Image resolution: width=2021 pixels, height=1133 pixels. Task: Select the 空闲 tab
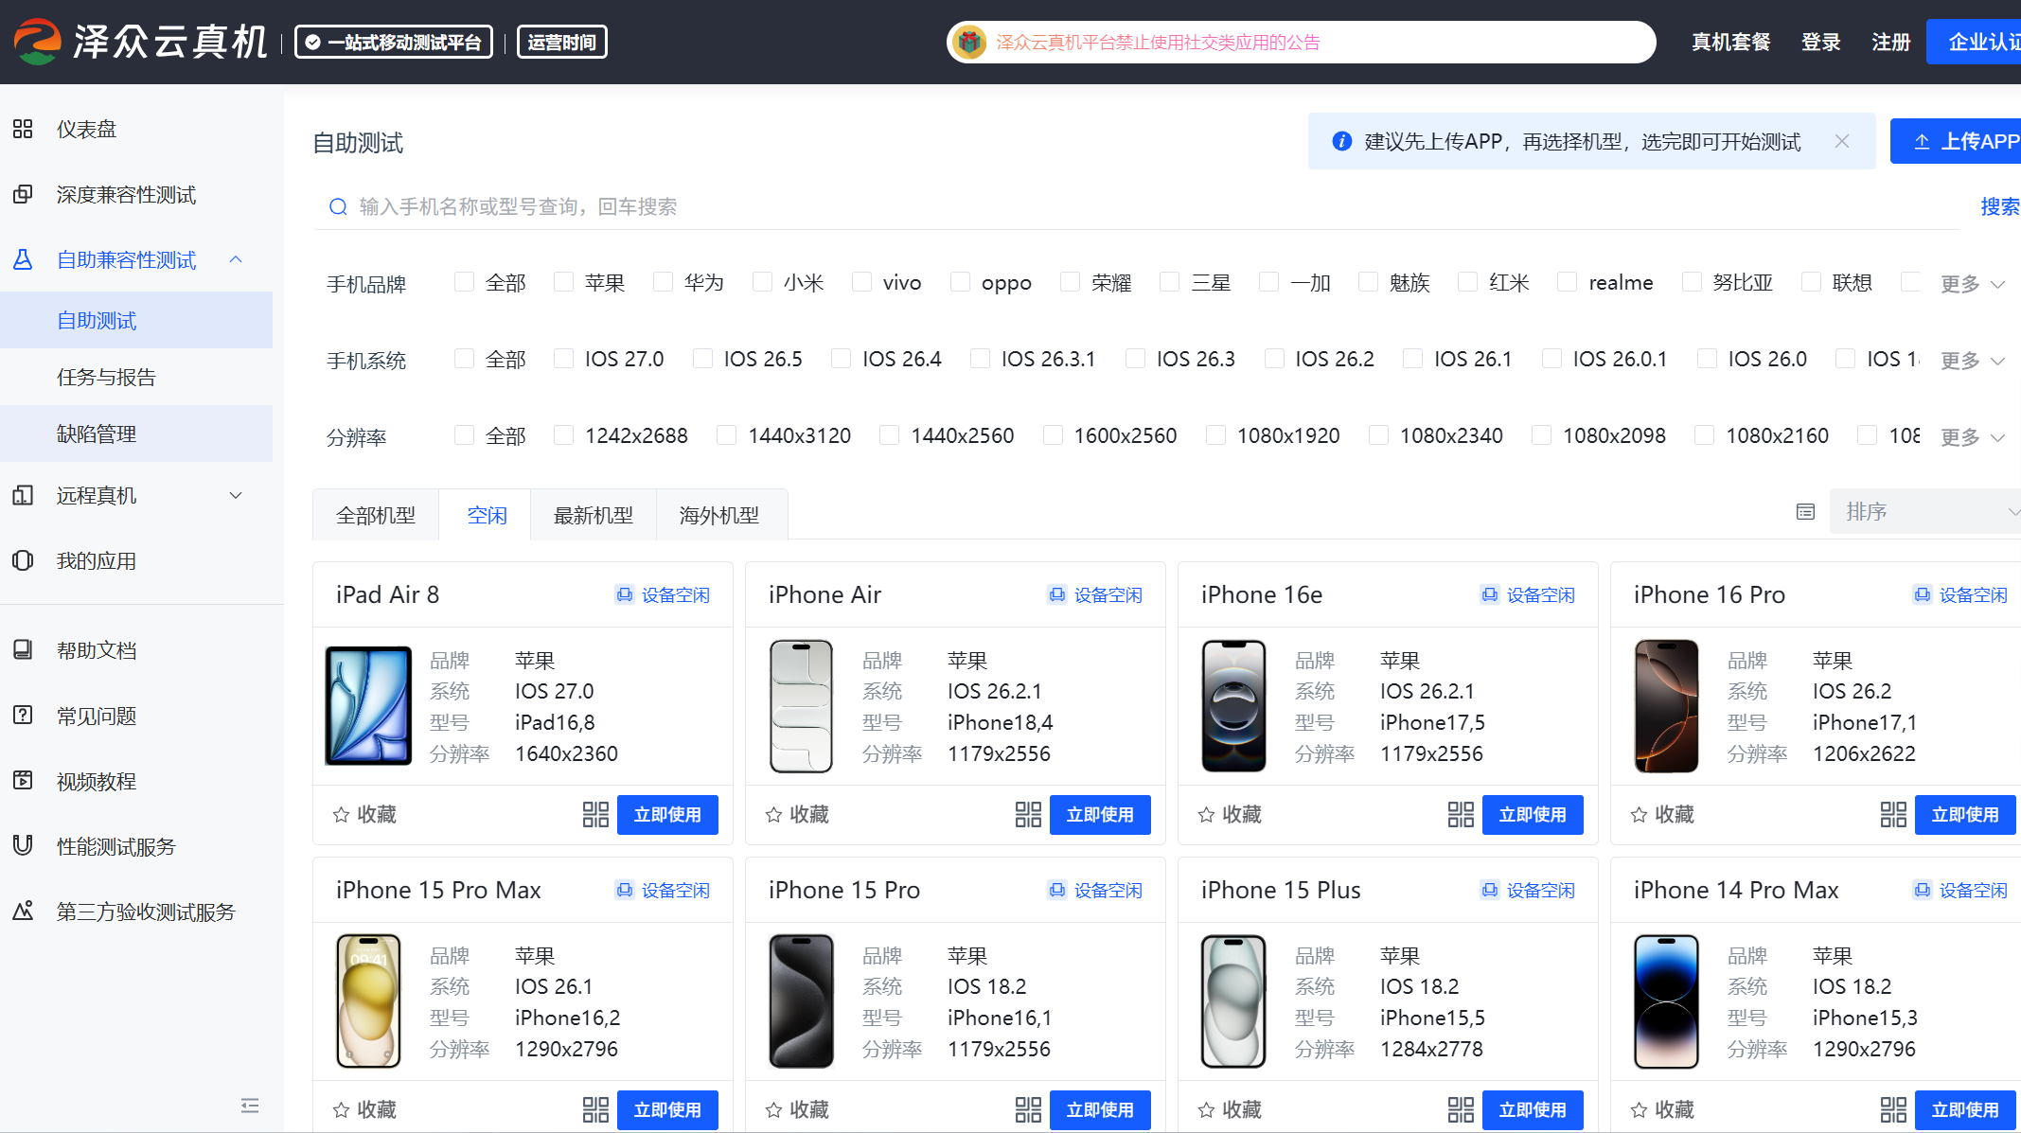[x=487, y=515]
